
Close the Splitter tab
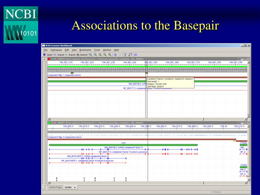(75, 188)
